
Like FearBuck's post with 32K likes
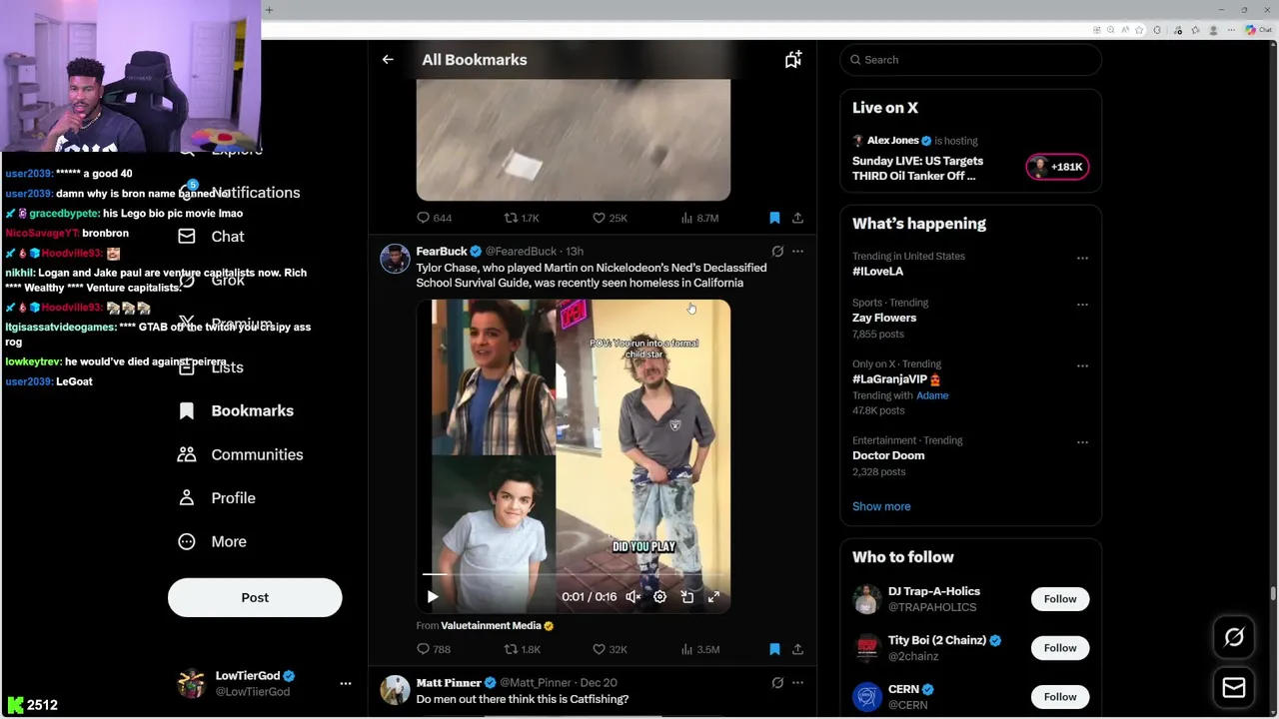(x=610, y=649)
